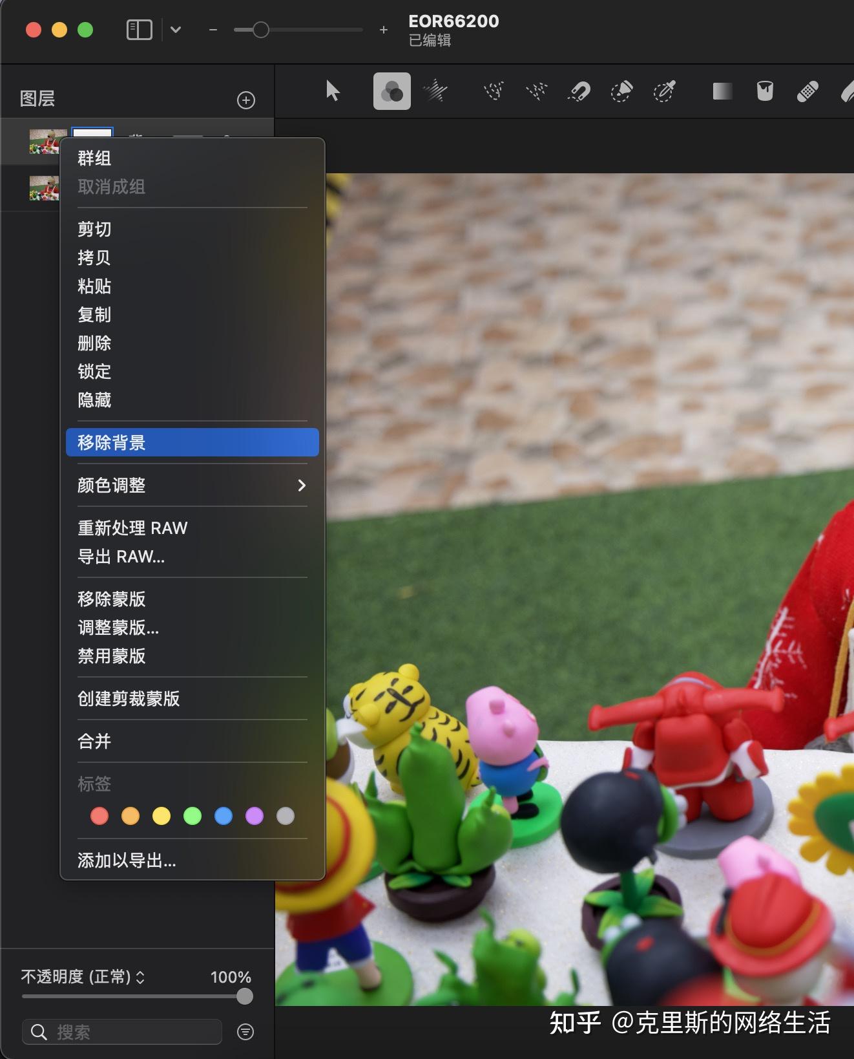Viewport: 854px width, 1059px height.
Task: Select the Repair bandage tool
Action: click(807, 91)
